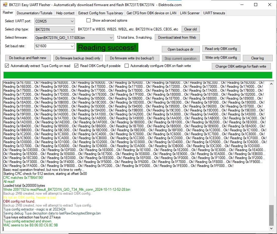Click log line MAC seems to be B8:06:0D:C6:8C:9B
The image size is (277, 234).
30,225
